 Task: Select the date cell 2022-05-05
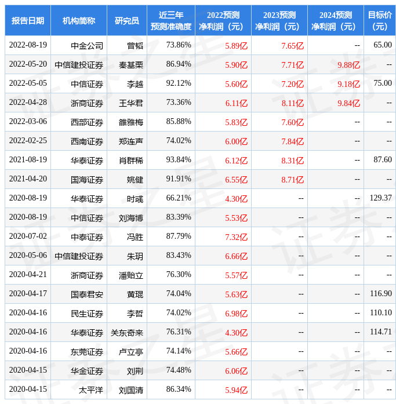[x=28, y=83]
